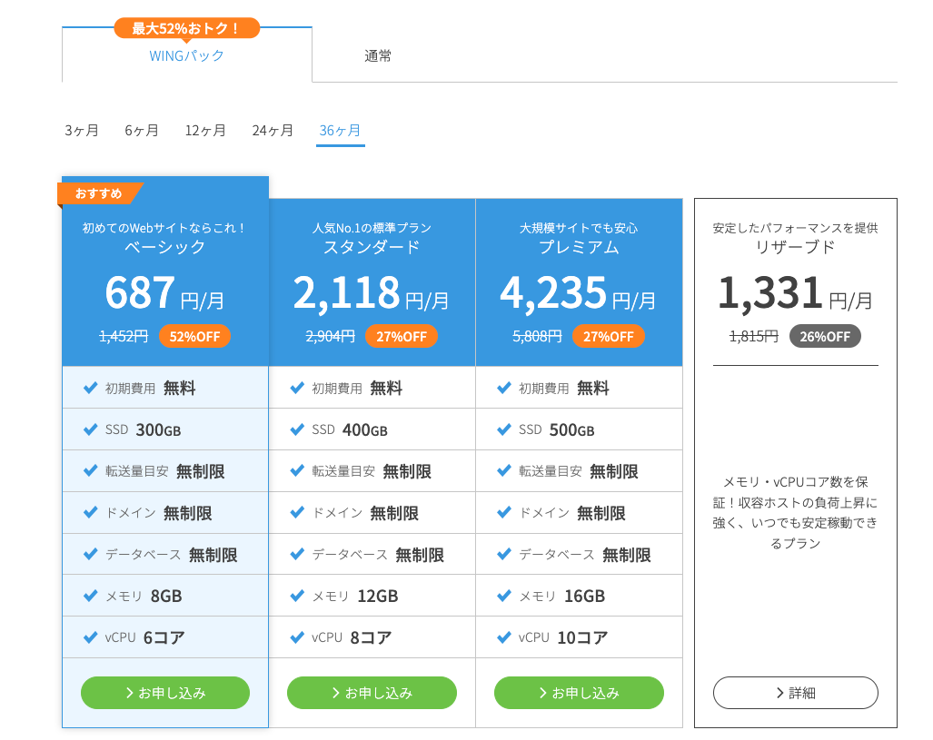Viewport: 933px width, 740px height.
Task: Click the リザーブド plan title
Action: pyautogui.click(x=796, y=247)
